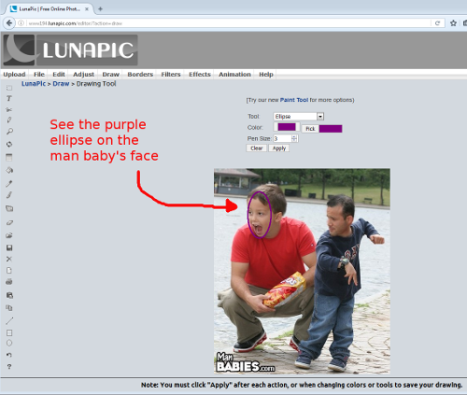This screenshot has width=467, height=395.
Task: Open the Paint Tool link
Action: click(x=294, y=100)
